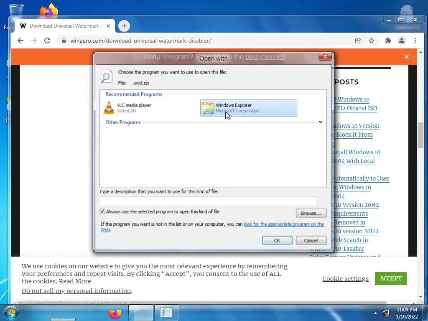Click the address bar URL
This screenshot has width=428, height=321.
(140, 41)
